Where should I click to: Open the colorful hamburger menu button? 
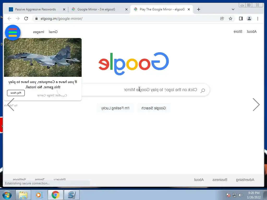point(13,33)
